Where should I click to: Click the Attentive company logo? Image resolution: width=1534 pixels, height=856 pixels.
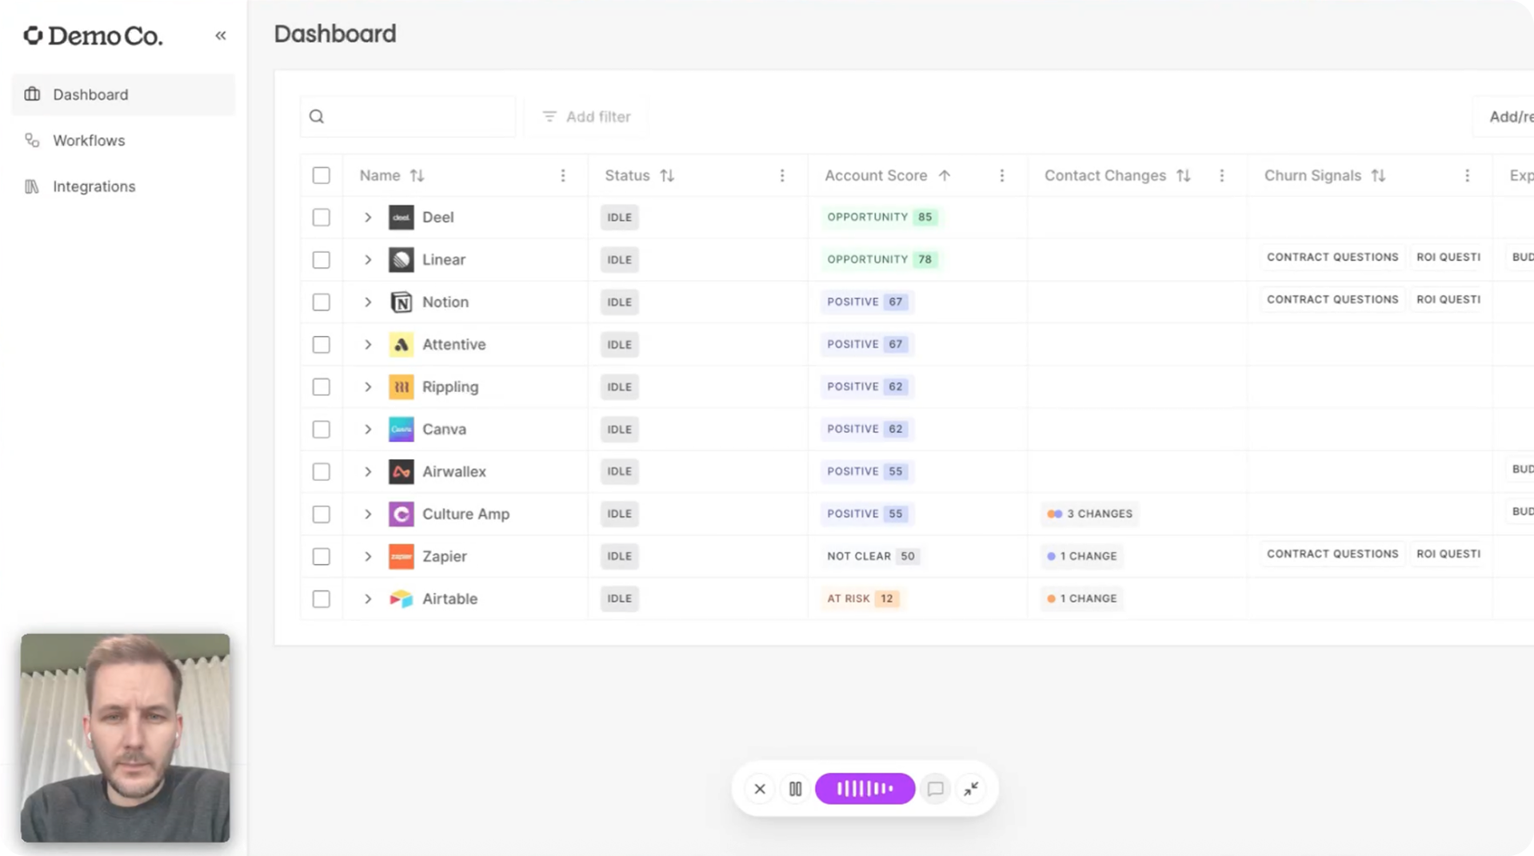[401, 345]
